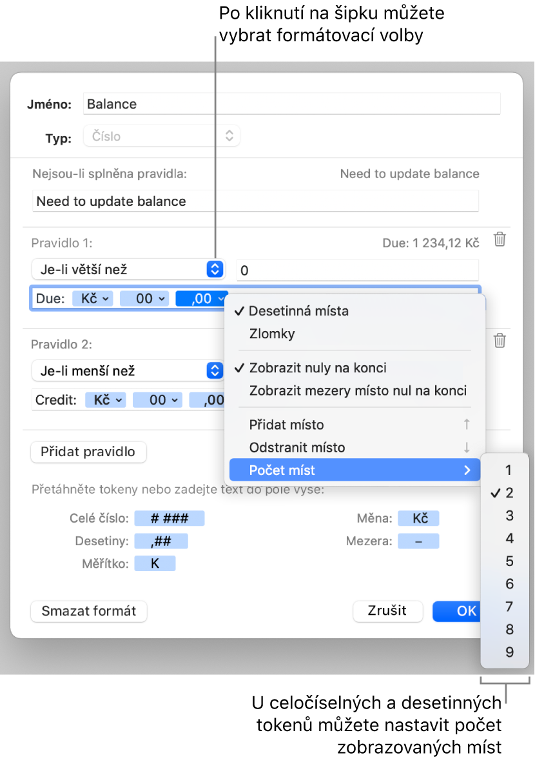This screenshot has width=535, height=764.
Task: Click the Měřítko 'K' token
Action: click(155, 563)
